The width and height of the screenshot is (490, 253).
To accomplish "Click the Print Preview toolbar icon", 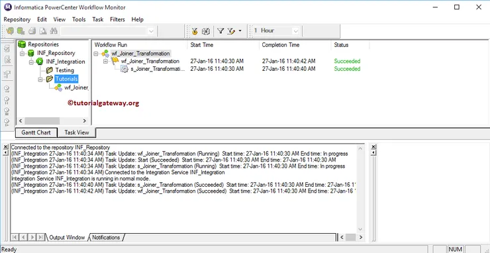I will click(x=43, y=30).
